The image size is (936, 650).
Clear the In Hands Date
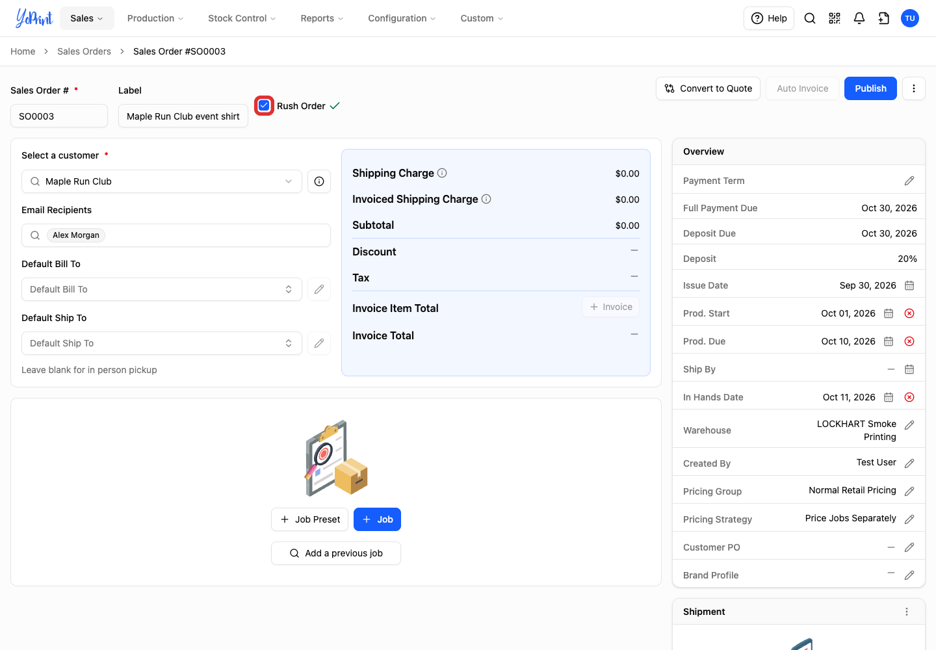click(x=909, y=397)
